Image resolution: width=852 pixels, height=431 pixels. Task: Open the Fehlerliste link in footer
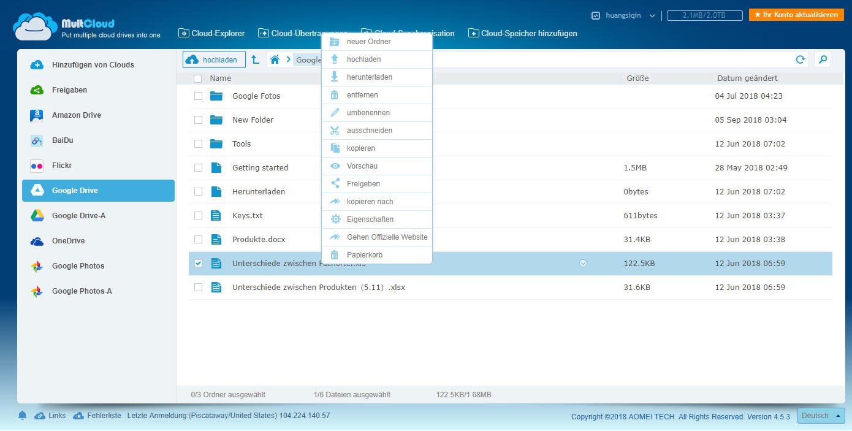pos(104,416)
